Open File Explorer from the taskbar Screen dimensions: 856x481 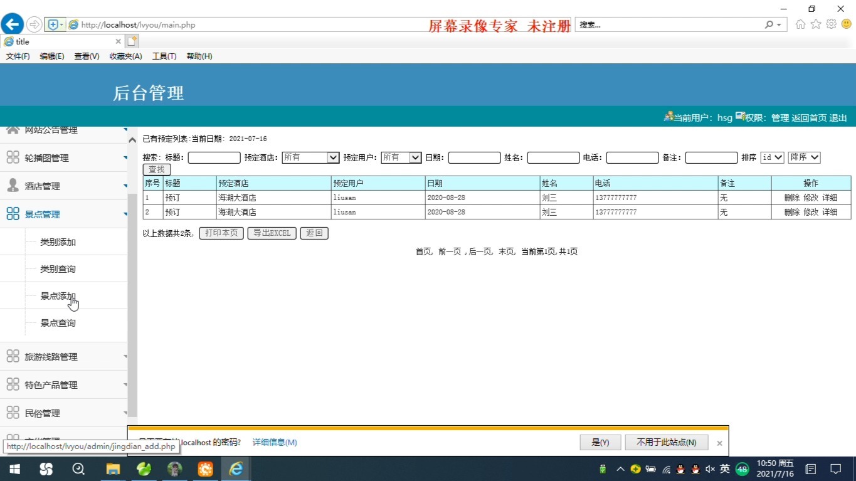tap(113, 468)
